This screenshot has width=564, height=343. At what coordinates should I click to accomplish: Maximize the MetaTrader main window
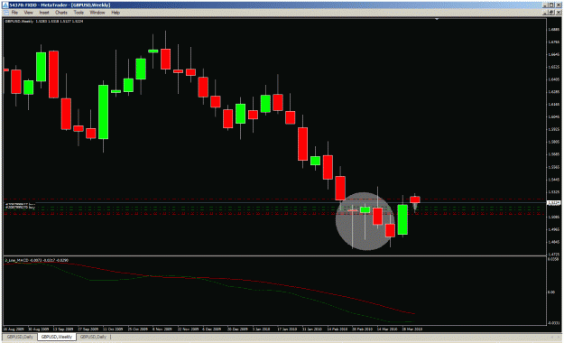[551, 5]
